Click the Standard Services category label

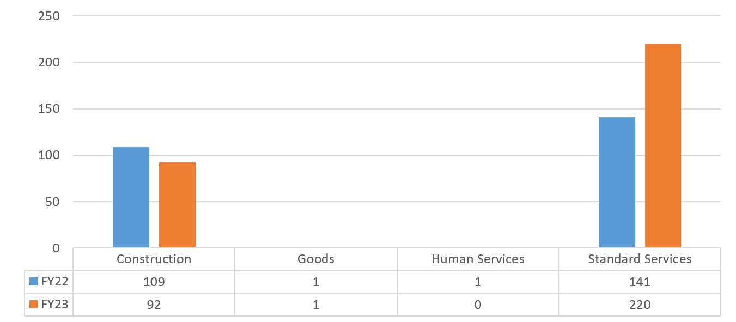[x=640, y=259]
